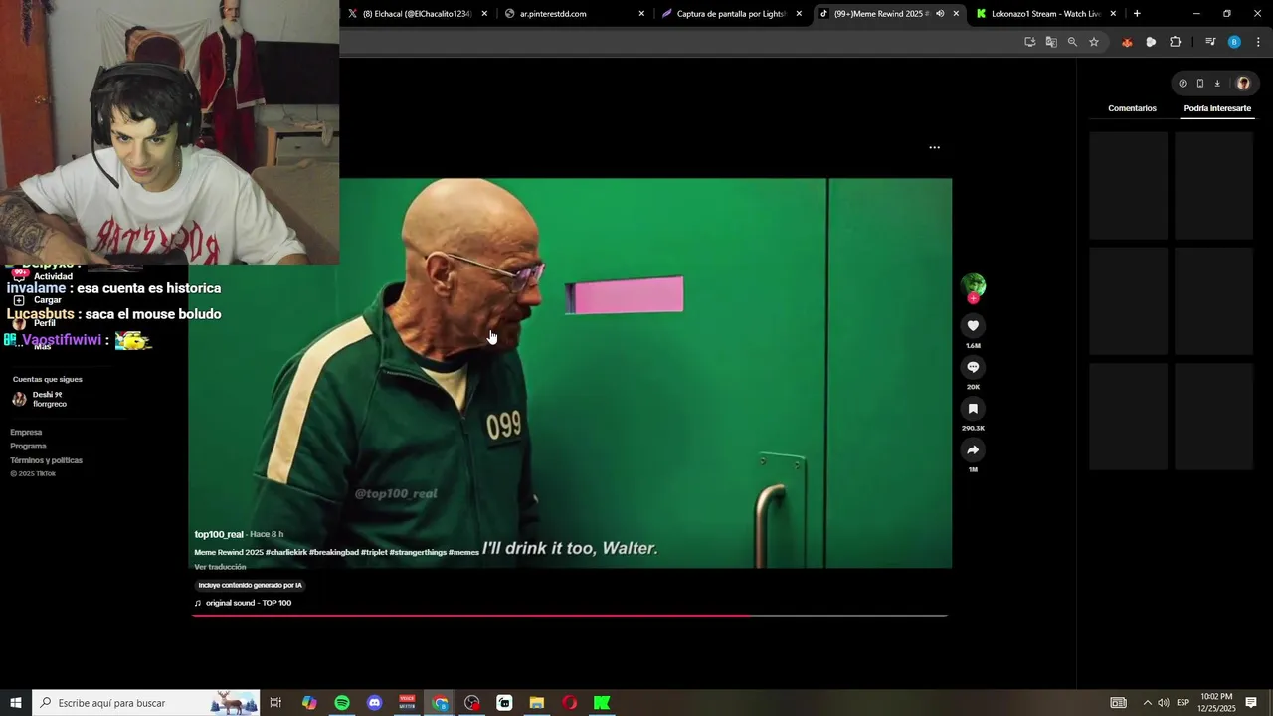Open the three-dot video options menu
Viewport: 1273px width, 716px height.
(934, 147)
